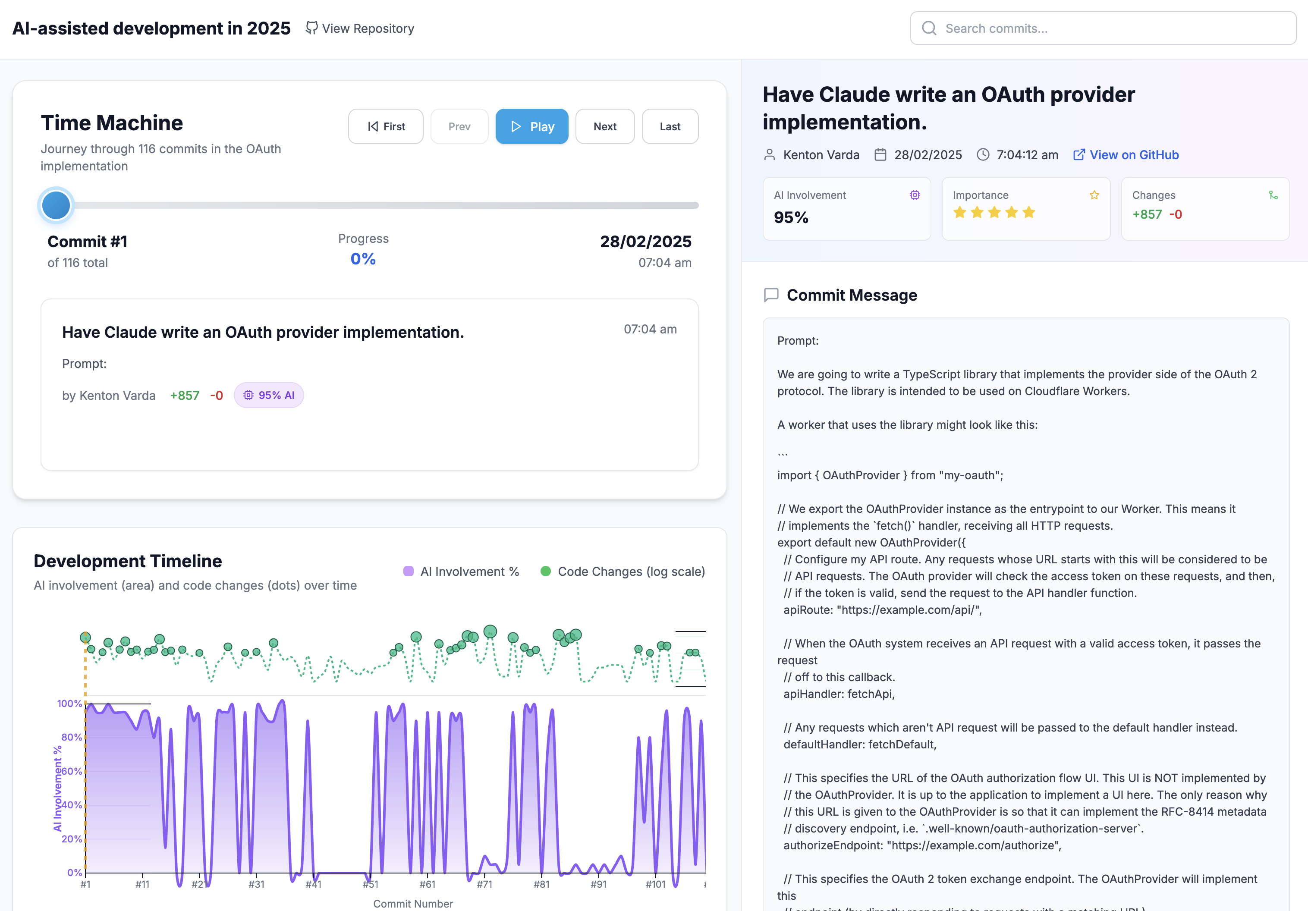Click the #81 tick on commit number axis
This screenshot has width=1308, height=911.
click(542, 884)
